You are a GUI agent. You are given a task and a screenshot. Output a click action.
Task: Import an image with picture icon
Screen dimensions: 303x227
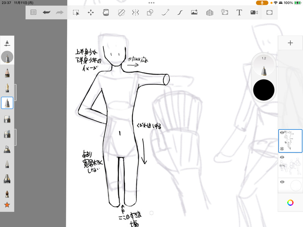[x=194, y=12]
